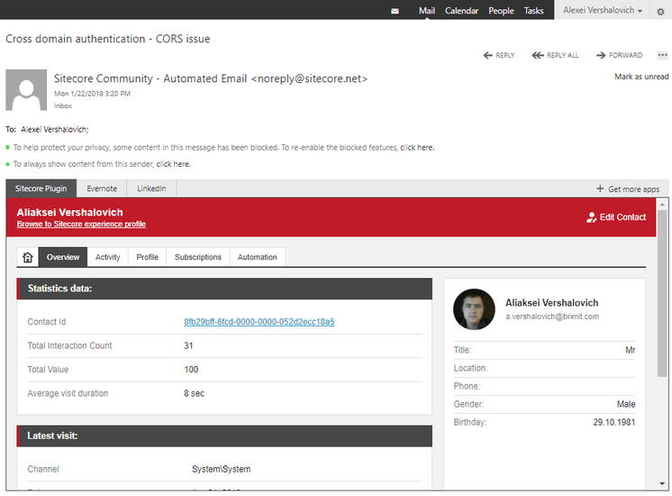672x496 pixels.
Task: Open Browse to Sitecore experience profile link
Action: 81,225
